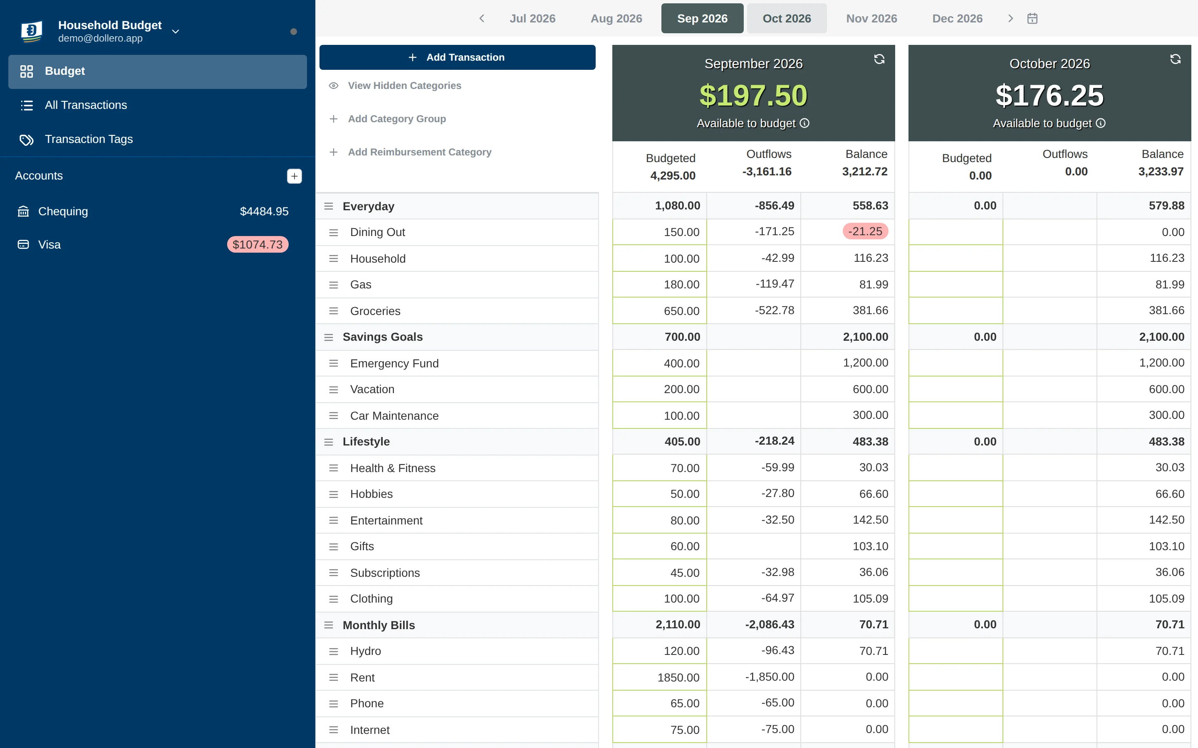Open the Visa account
The height and width of the screenshot is (748, 1198).
click(x=153, y=244)
